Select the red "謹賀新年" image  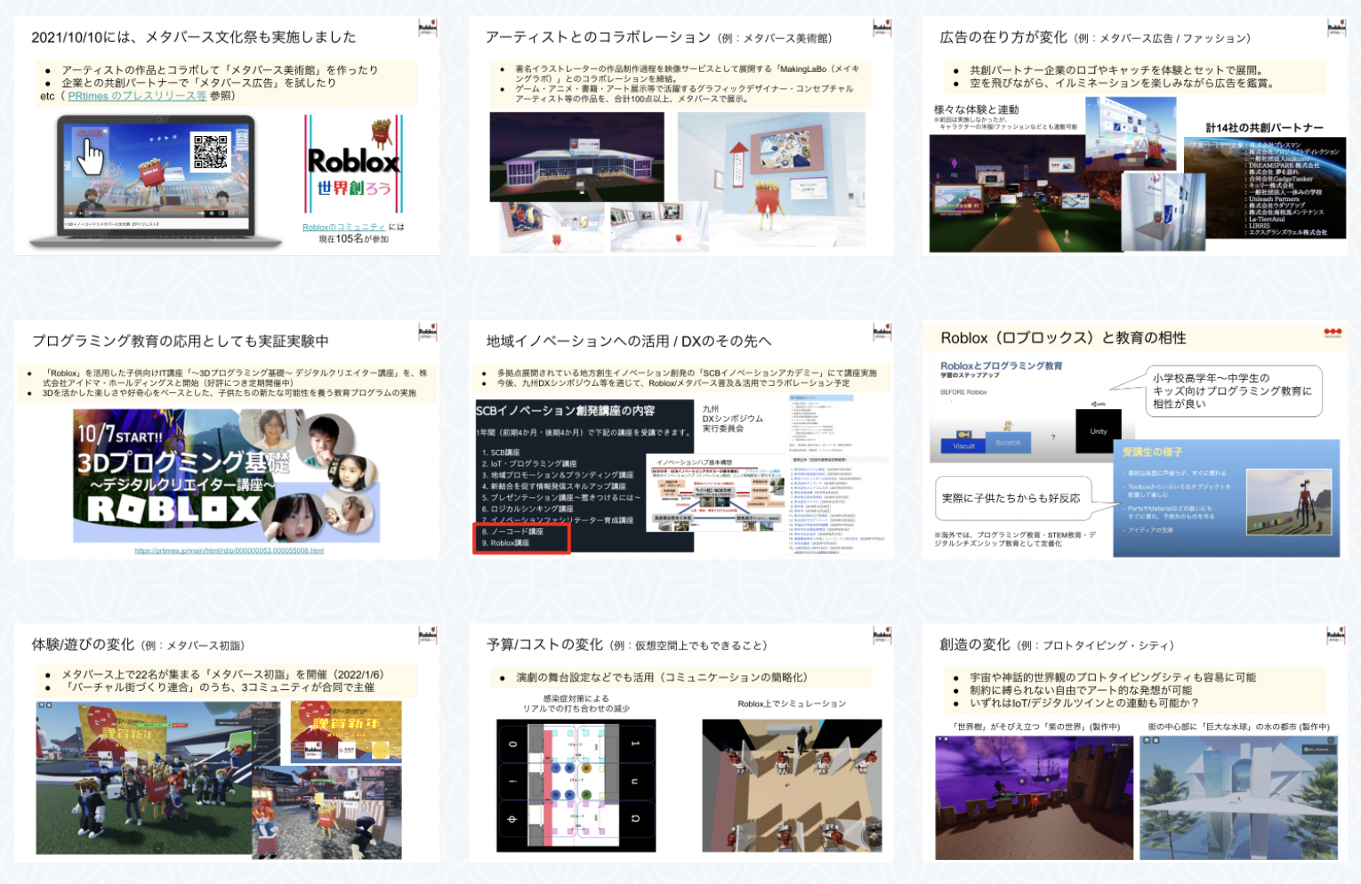click(346, 732)
